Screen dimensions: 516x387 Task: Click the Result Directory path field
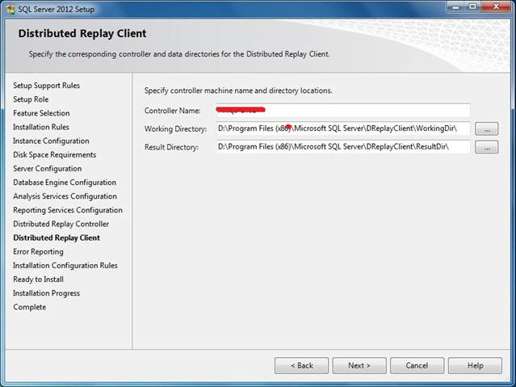click(x=343, y=146)
